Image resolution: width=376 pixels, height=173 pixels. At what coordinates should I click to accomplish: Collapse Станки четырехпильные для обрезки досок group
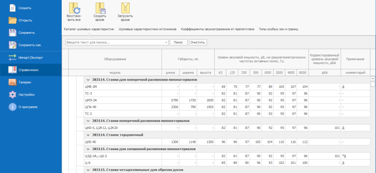(88, 170)
